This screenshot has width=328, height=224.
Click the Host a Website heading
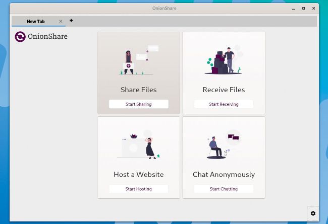coord(138,175)
